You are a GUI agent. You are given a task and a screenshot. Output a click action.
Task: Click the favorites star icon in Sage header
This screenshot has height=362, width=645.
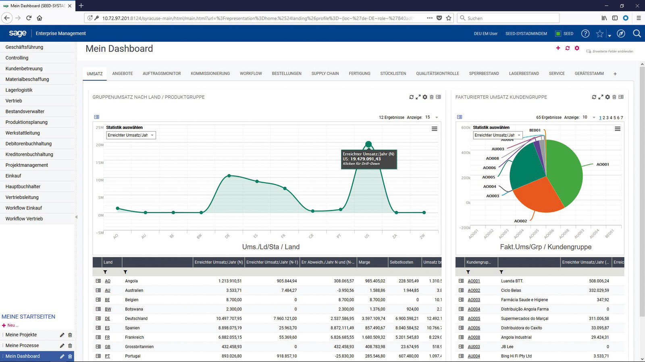point(599,33)
